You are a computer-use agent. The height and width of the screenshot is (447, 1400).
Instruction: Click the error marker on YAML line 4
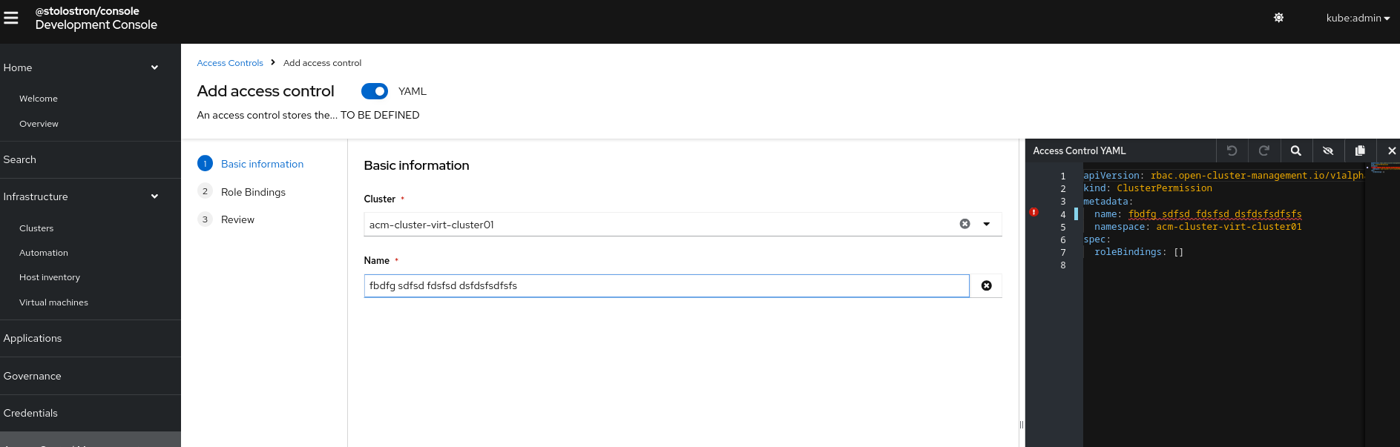pos(1033,213)
